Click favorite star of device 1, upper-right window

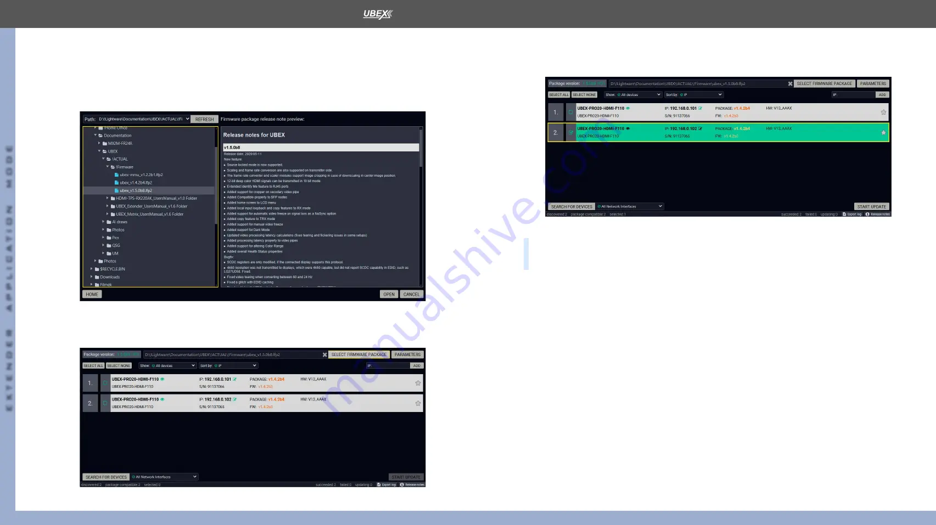click(x=883, y=112)
